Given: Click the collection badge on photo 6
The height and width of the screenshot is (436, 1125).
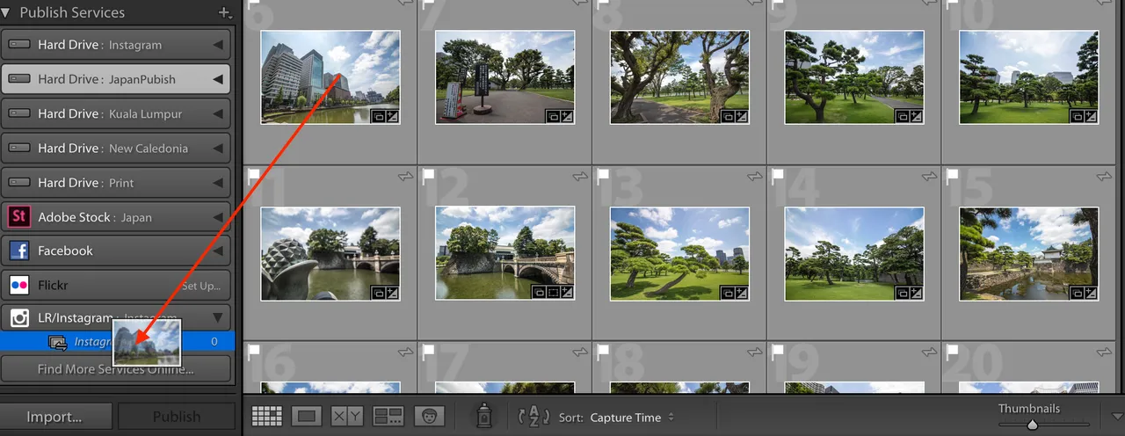Looking at the screenshot, I should 379,116.
